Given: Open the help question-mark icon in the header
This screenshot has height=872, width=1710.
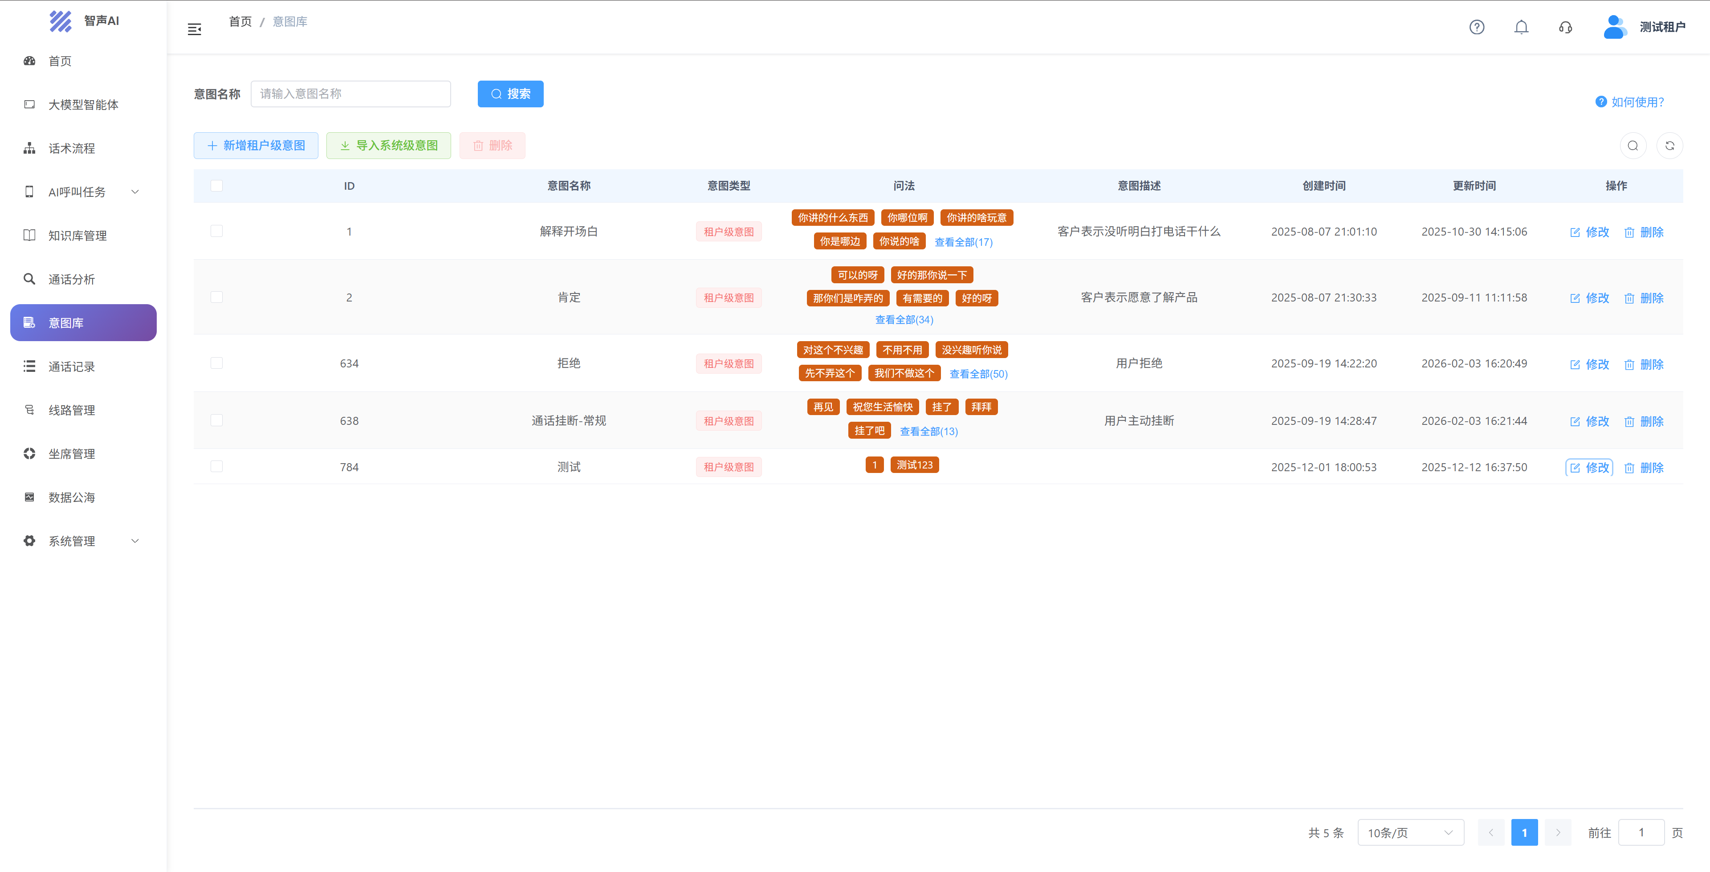Looking at the screenshot, I should point(1476,27).
